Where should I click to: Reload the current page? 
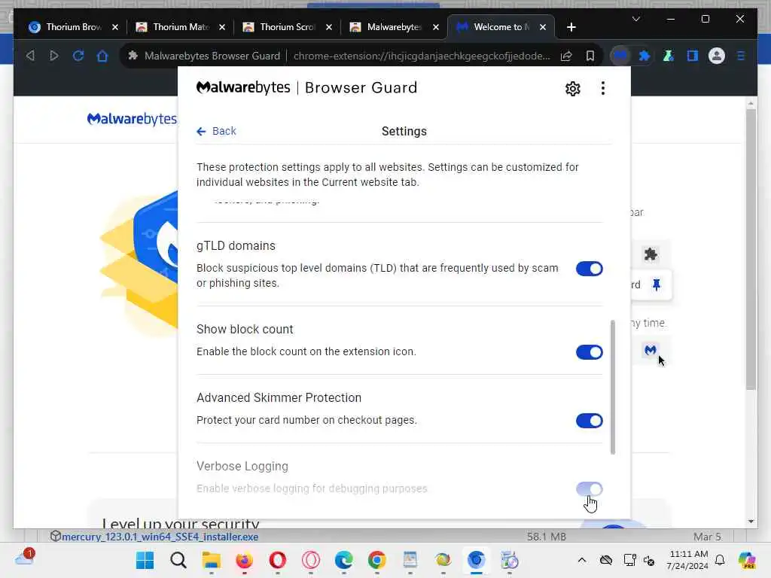pyautogui.click(x=78, y=56)
